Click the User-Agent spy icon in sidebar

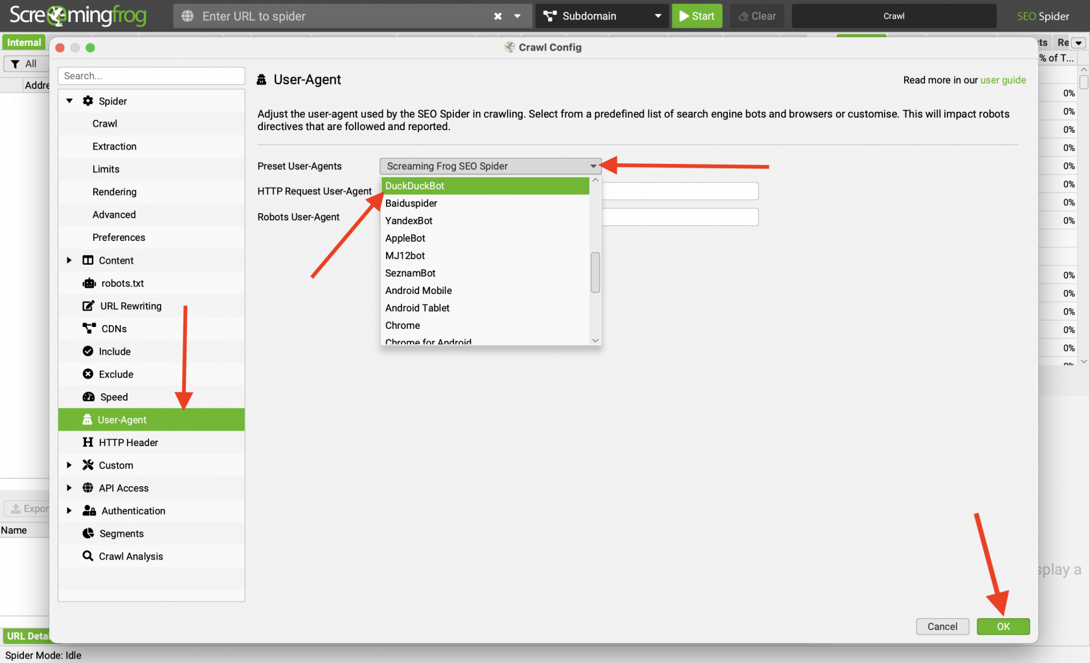coord(87,420)
